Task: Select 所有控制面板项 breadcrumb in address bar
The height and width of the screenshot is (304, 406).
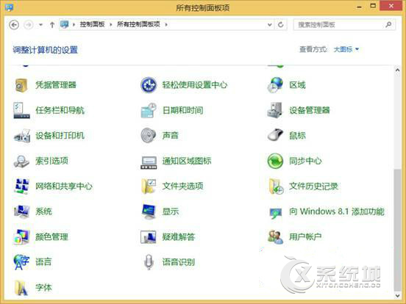Action: click(138, 24)
